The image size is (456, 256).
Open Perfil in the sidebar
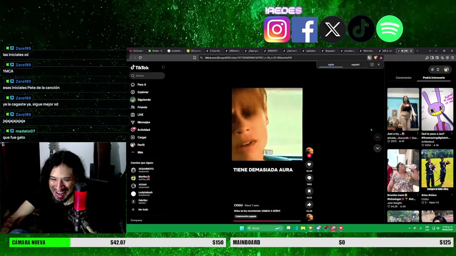[138, 145]
